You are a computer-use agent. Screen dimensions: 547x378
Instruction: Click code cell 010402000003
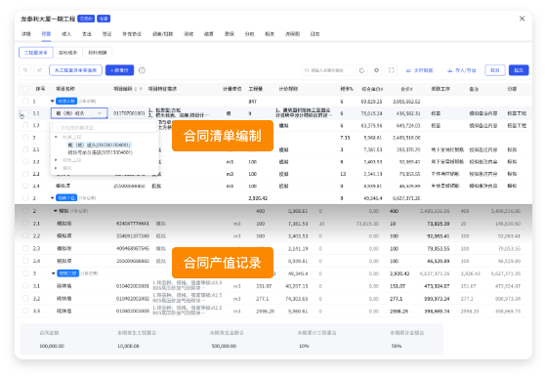133,311
